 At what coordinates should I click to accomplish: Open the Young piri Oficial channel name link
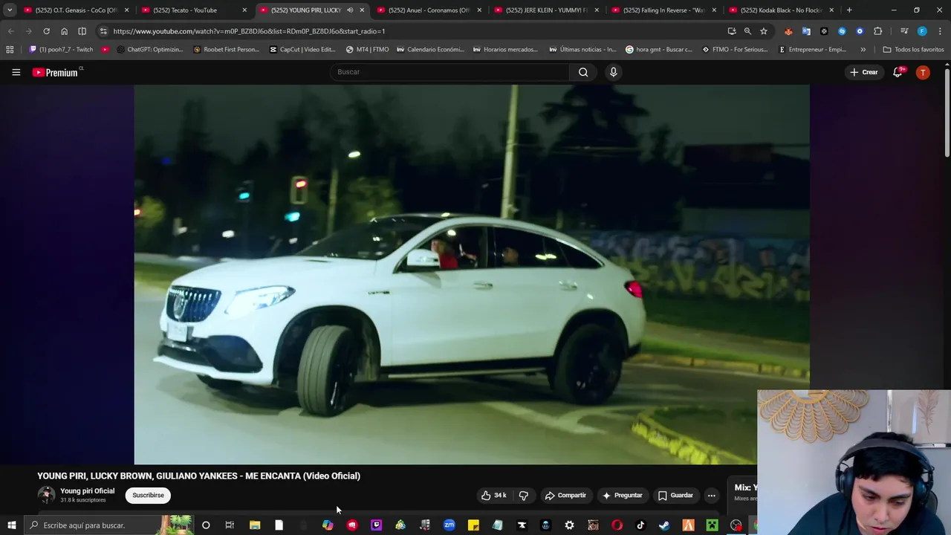pos(88,491)
